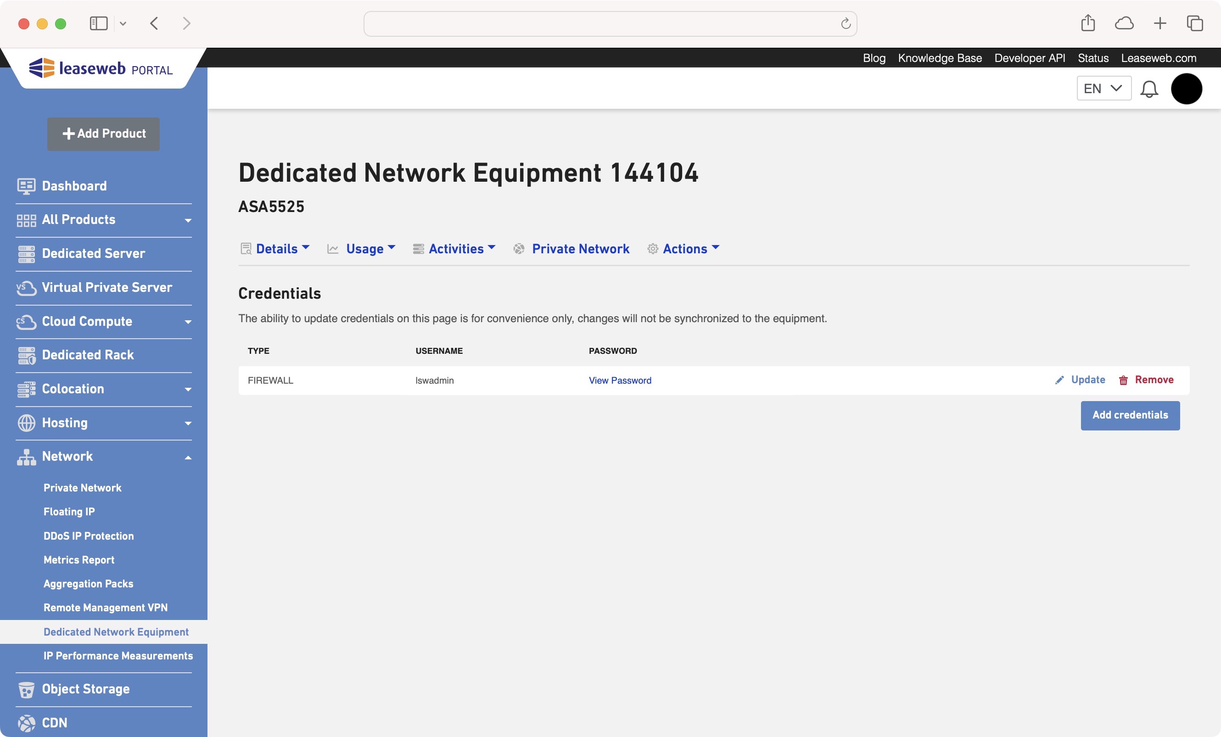Click the All Products grid icon
This screenshot has width=1221, height=737.
click(x=26, y=220)
